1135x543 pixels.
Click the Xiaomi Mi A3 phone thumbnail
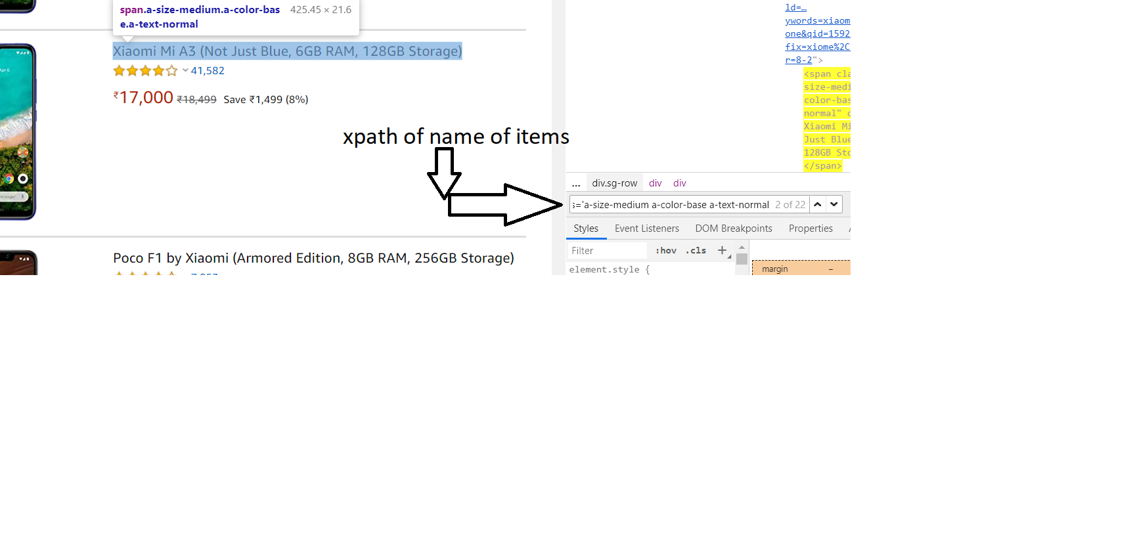click(x=18, y=131)
